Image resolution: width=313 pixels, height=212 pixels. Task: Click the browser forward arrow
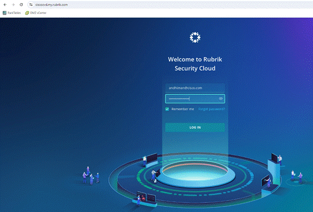(x=13, y=4)
